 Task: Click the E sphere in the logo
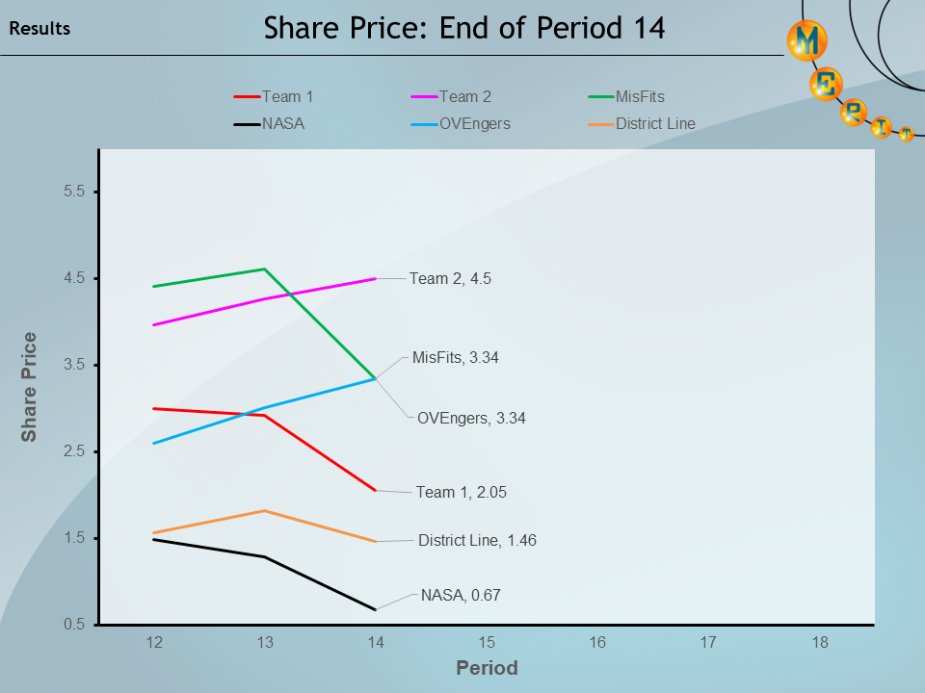[827, 84]
